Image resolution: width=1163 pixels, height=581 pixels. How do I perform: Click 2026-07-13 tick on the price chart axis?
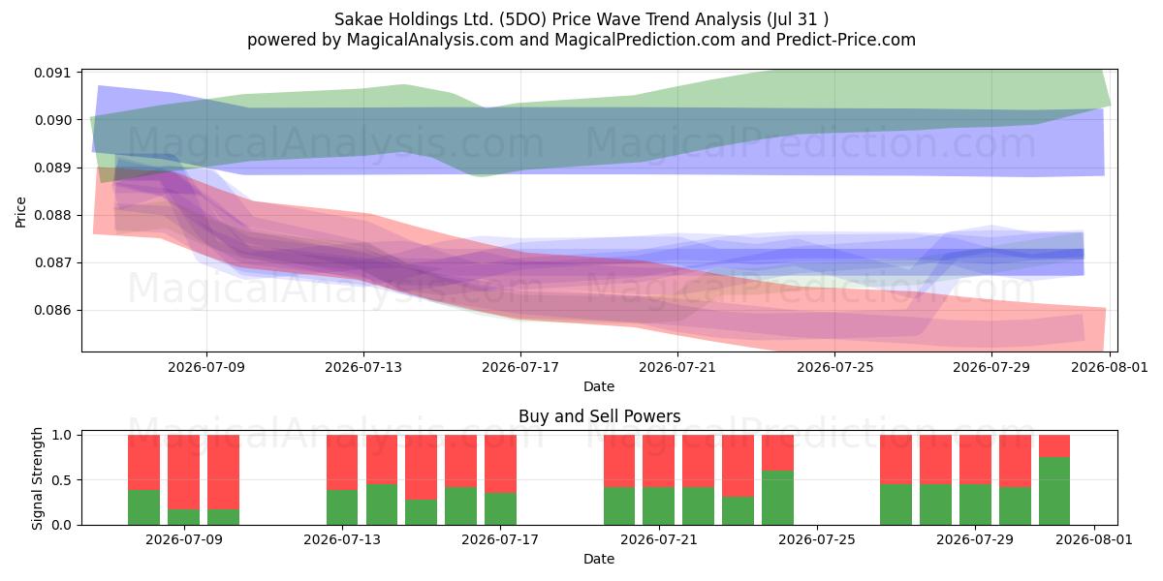[x=363, y=367]
